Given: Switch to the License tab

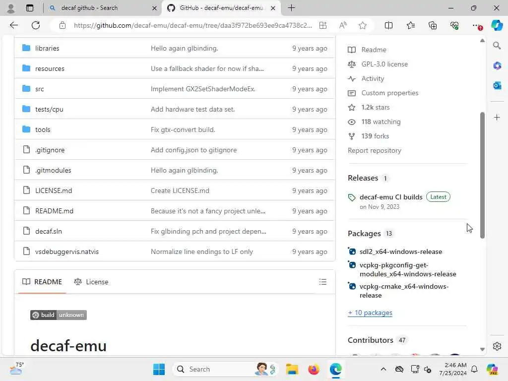Looking at the screenshot, I should point(91,282).
